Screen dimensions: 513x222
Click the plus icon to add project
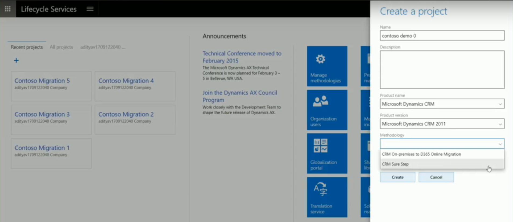point(16,60)
